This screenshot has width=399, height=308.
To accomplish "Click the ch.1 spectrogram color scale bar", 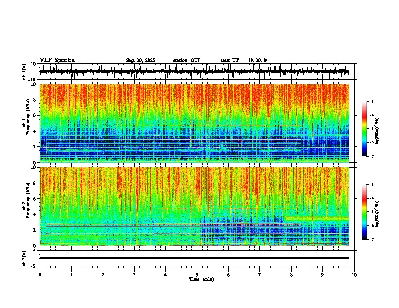I will tap(364, 129).
